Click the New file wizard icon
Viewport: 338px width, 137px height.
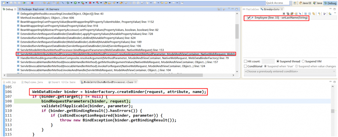(x=4, y=3)
